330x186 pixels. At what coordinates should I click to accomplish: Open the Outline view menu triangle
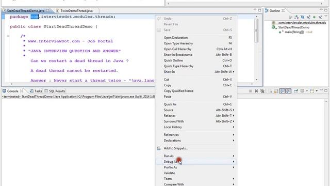click(326, 16)
